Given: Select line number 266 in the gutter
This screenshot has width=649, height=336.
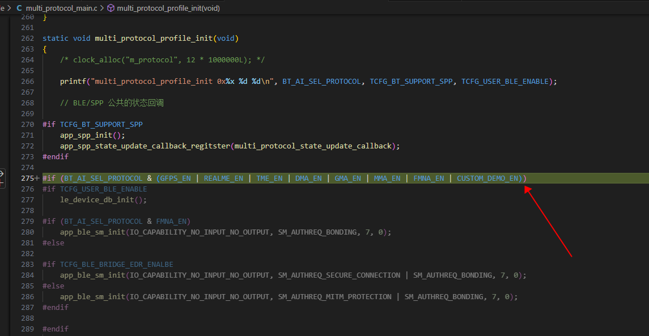Looking at the screenshot, I should point(27,82).
